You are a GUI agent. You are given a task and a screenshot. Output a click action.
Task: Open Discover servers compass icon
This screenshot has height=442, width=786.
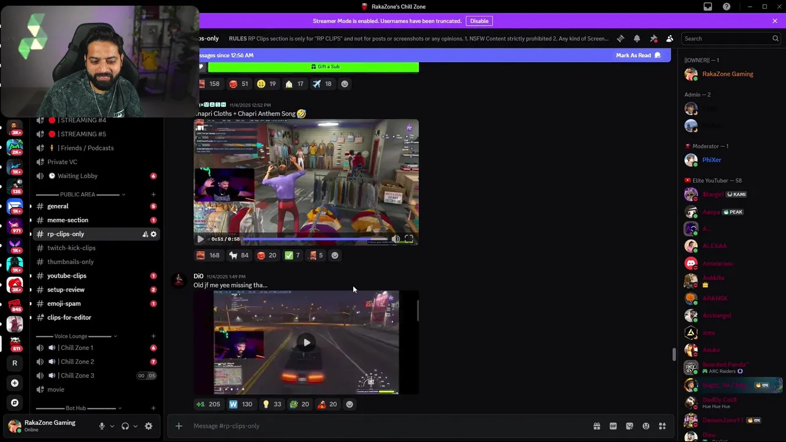click(x=15, y=403)
